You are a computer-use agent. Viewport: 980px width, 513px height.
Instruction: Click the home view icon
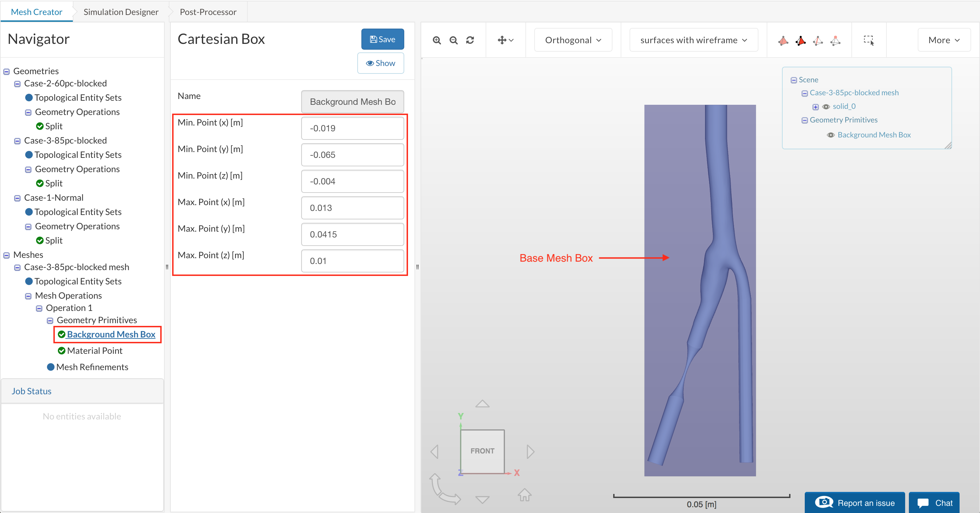524,494
